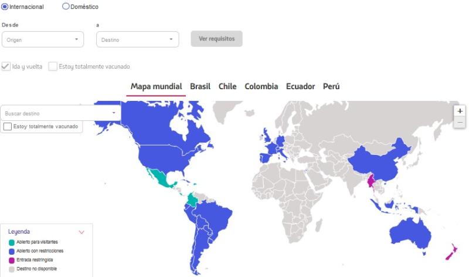The image size is (469, 277).
Task: Select the Doméstico radio option
Action: [x=66, y=7]
